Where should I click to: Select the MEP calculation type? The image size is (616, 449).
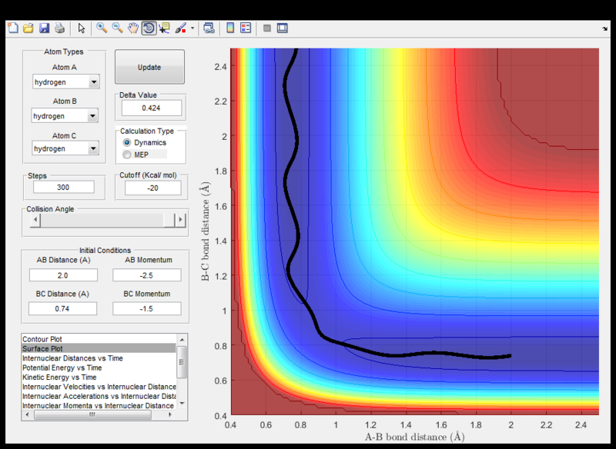[x=128, y=155]
